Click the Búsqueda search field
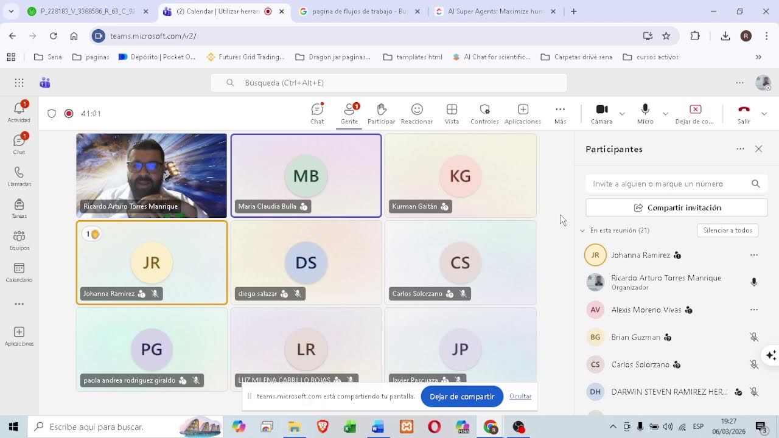 click(389, 83)
